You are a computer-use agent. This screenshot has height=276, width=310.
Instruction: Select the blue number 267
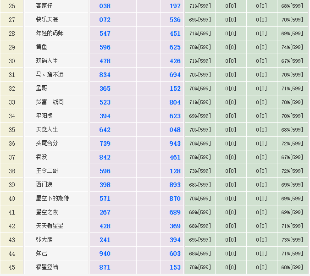(105, 212)
